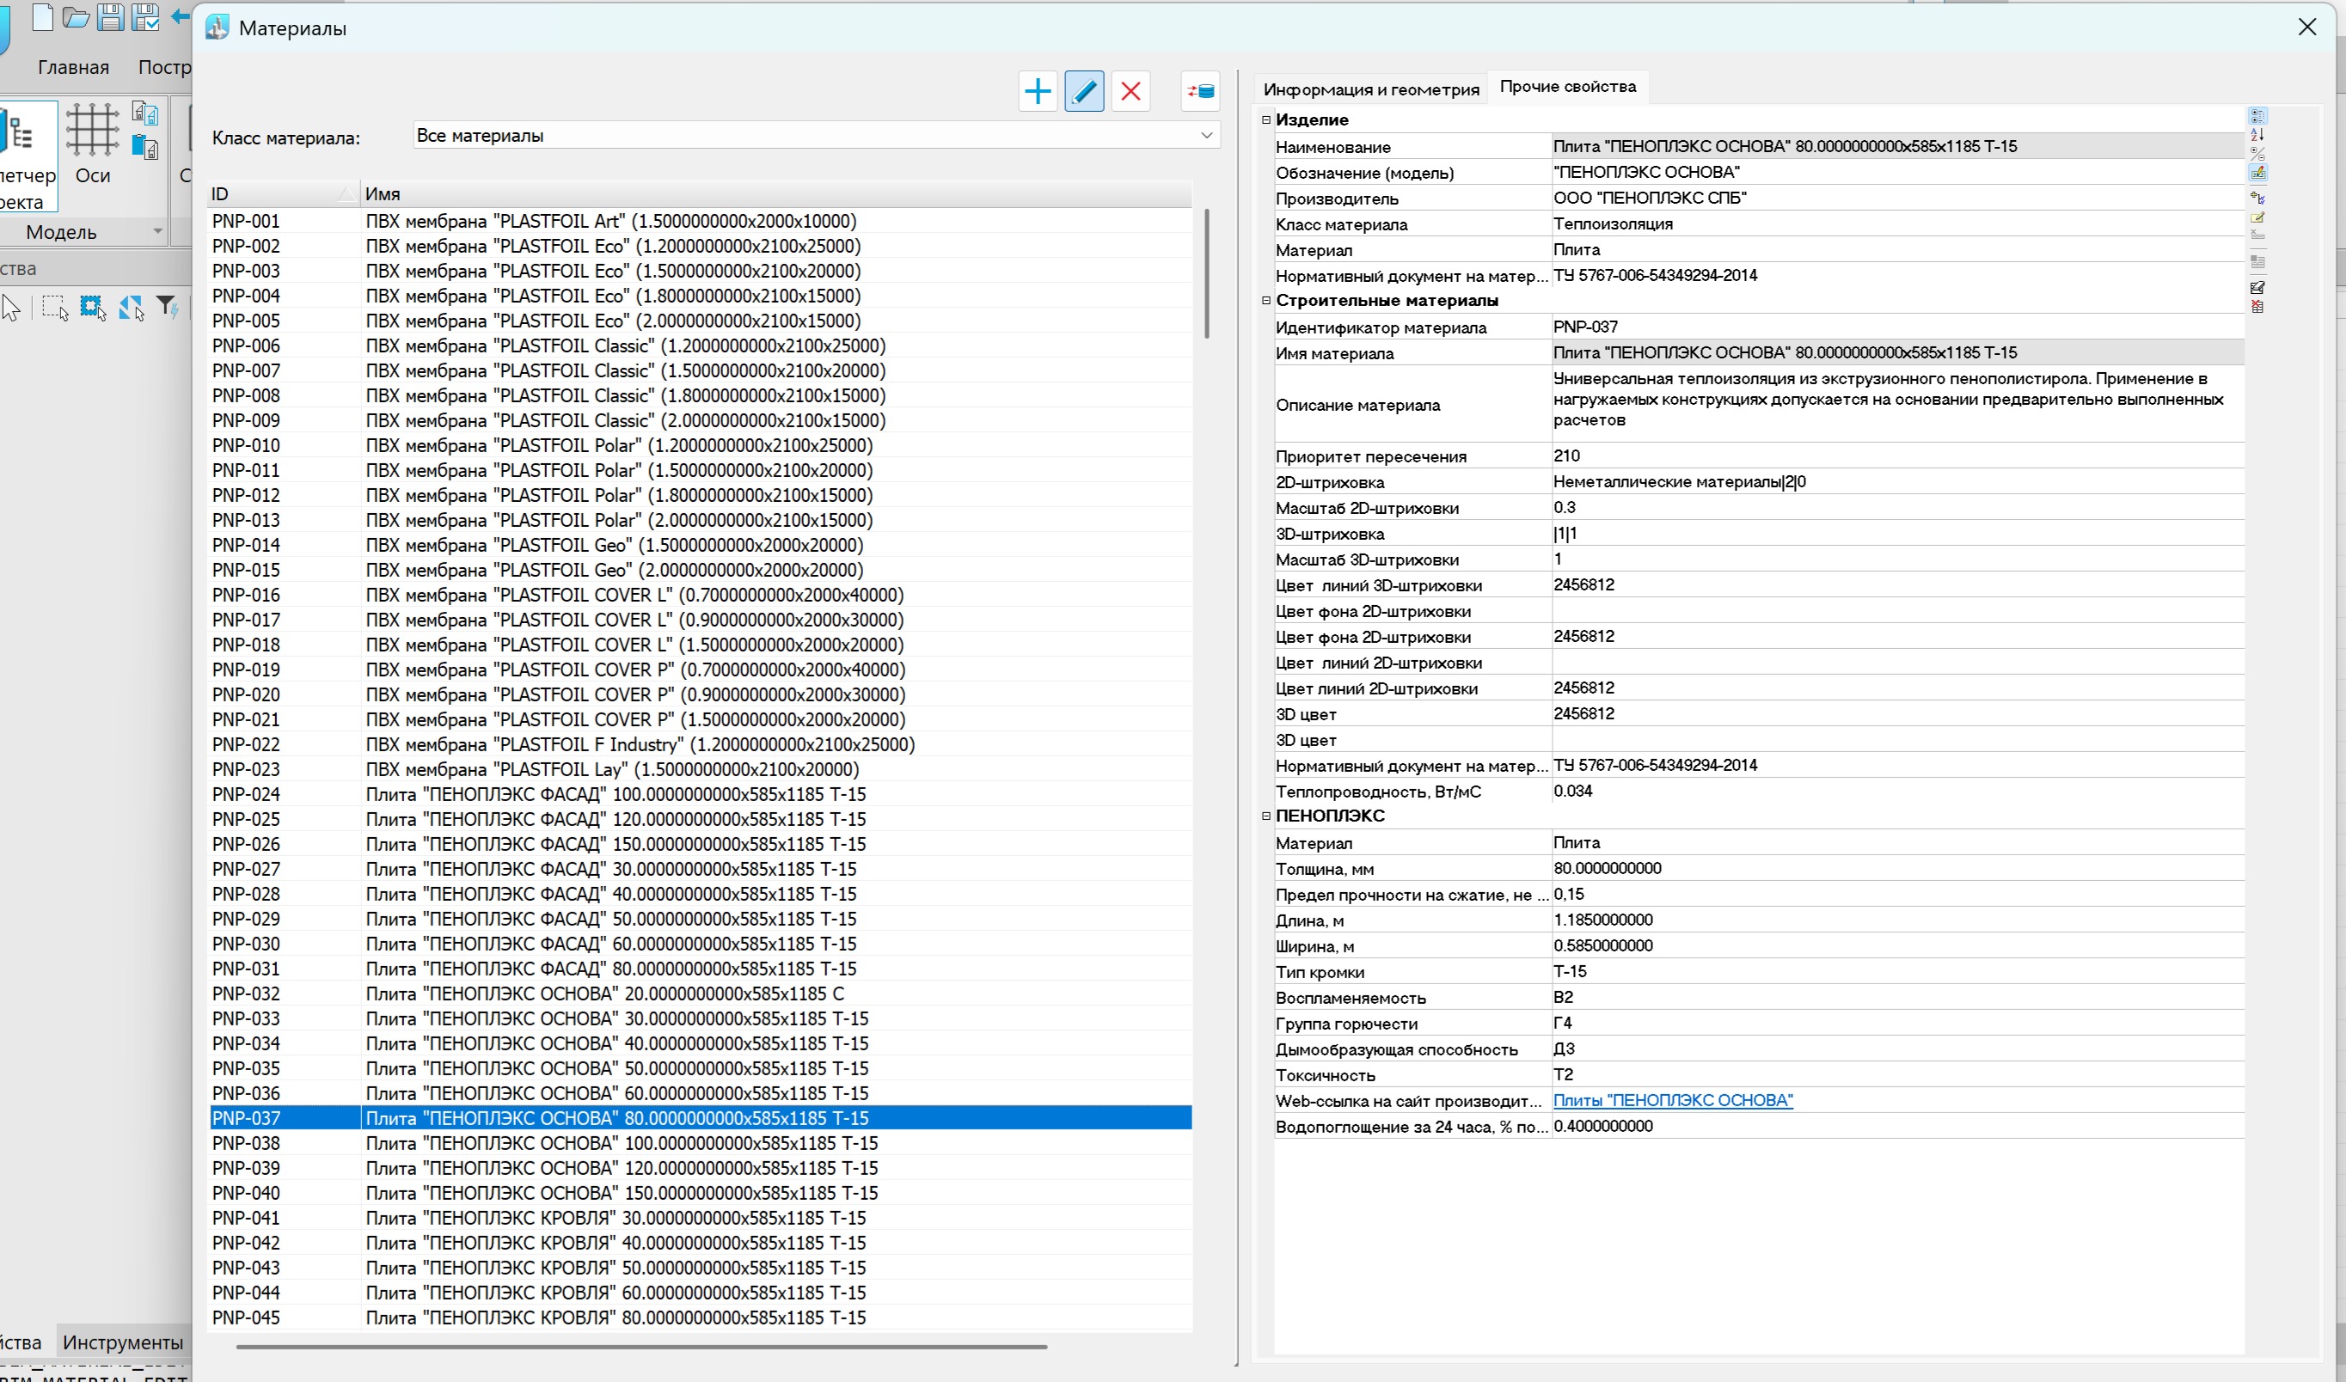Expand the Модель ribbon panel arrow
Screen dimensions: 2346x1382
157,231
